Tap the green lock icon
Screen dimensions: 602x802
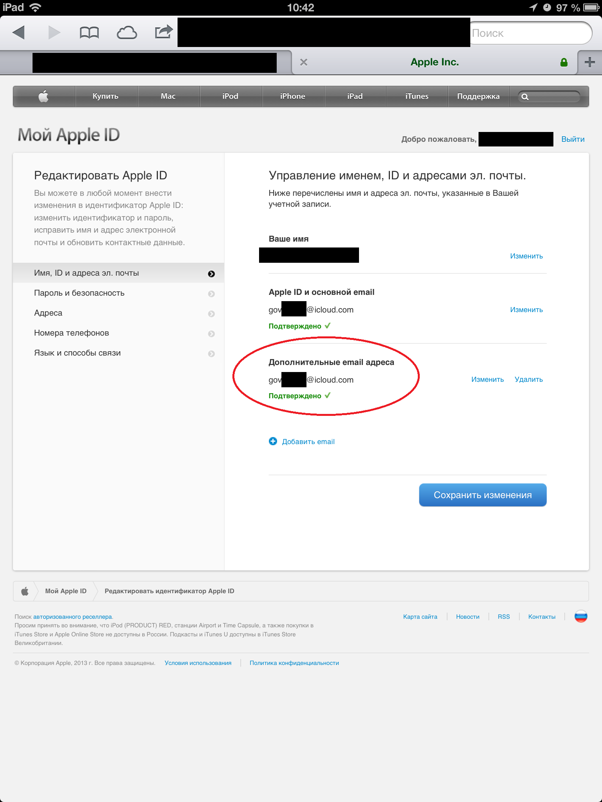[564, 62]
